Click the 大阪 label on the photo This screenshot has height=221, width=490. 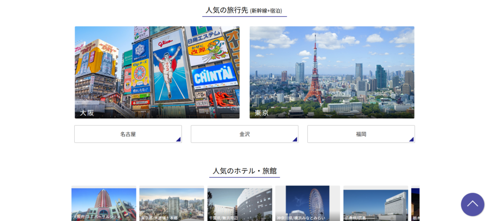pyautogui.click(x=87, y=113)
